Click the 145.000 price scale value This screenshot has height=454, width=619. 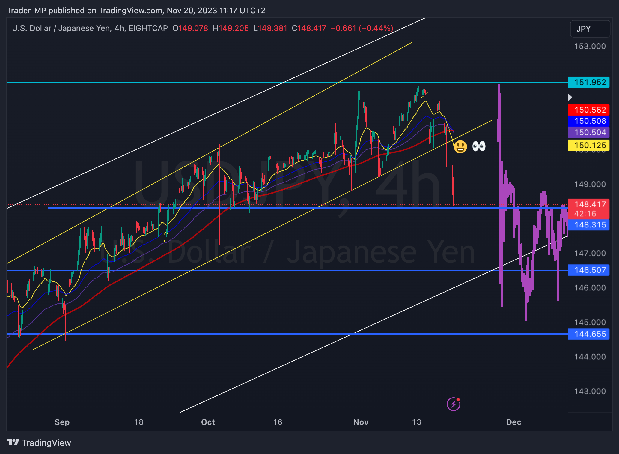[x=590, y=322]
